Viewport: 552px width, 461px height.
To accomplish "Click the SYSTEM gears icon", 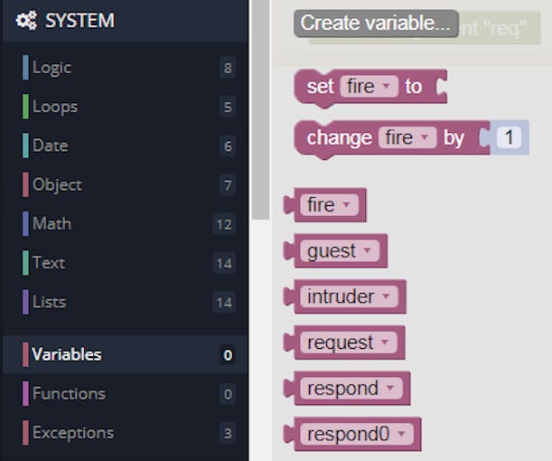I will pos(26,21).
